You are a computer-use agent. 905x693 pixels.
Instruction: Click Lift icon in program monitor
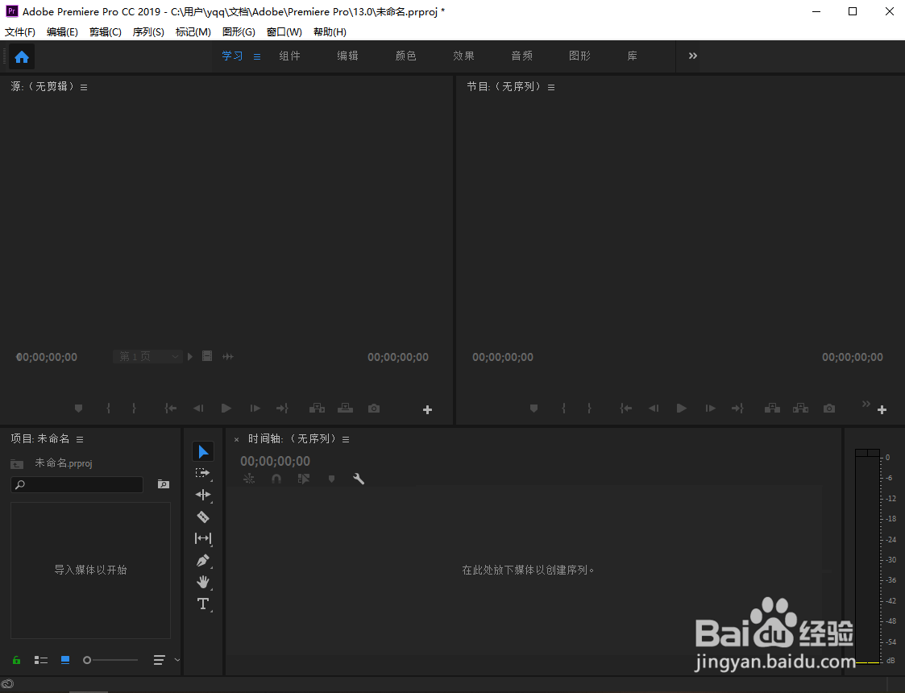tap(772, 409)
